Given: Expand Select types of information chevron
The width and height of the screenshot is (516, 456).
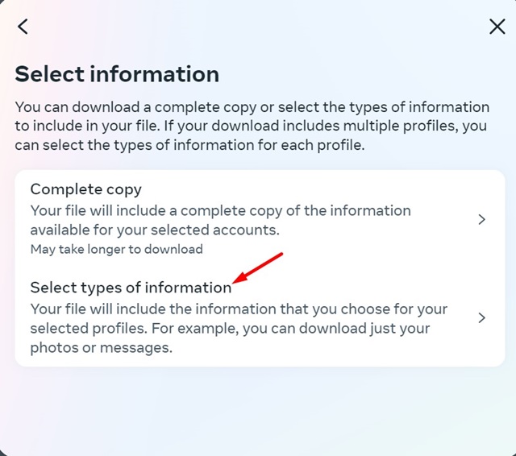Looking at the screenshot, I should point(481,318).
